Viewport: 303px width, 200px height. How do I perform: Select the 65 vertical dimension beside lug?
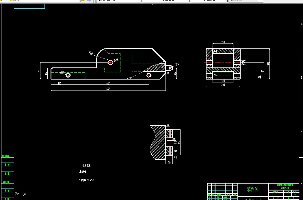tap(175, 73)
